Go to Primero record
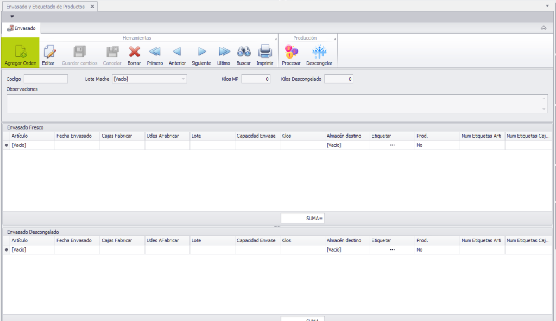This screenshot has width=556, height=321. [155, 52]
